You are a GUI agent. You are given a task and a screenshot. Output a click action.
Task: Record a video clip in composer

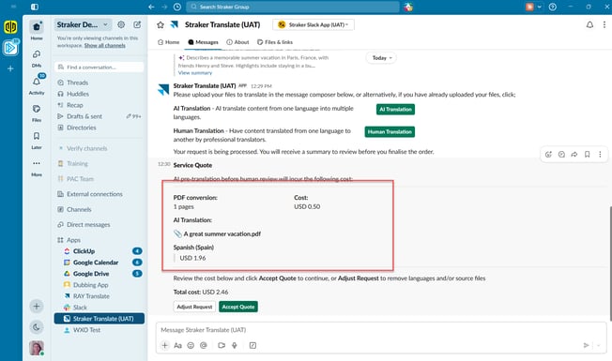[222, 345]
